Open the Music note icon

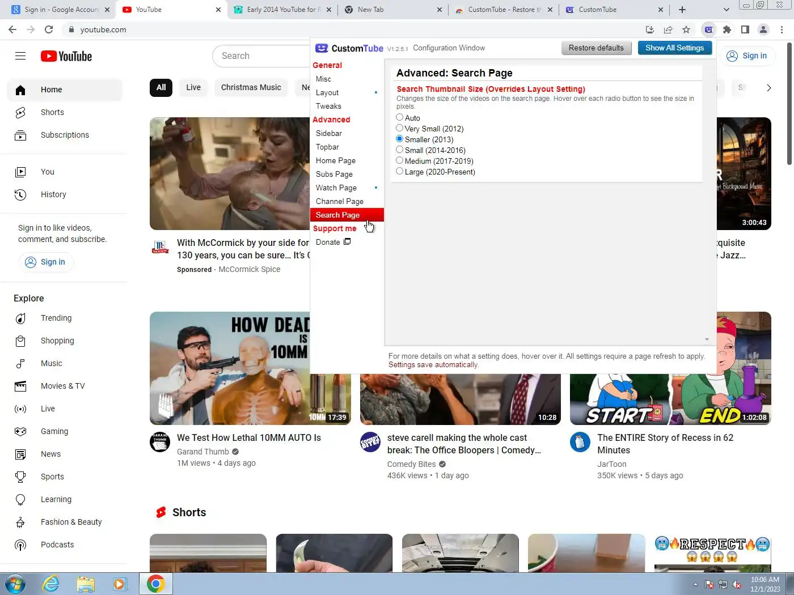[20, 363]
